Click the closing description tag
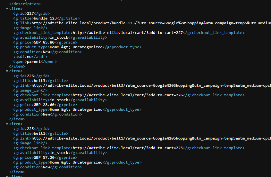This screenshot has height=177, width=271. tap(25, 4)
